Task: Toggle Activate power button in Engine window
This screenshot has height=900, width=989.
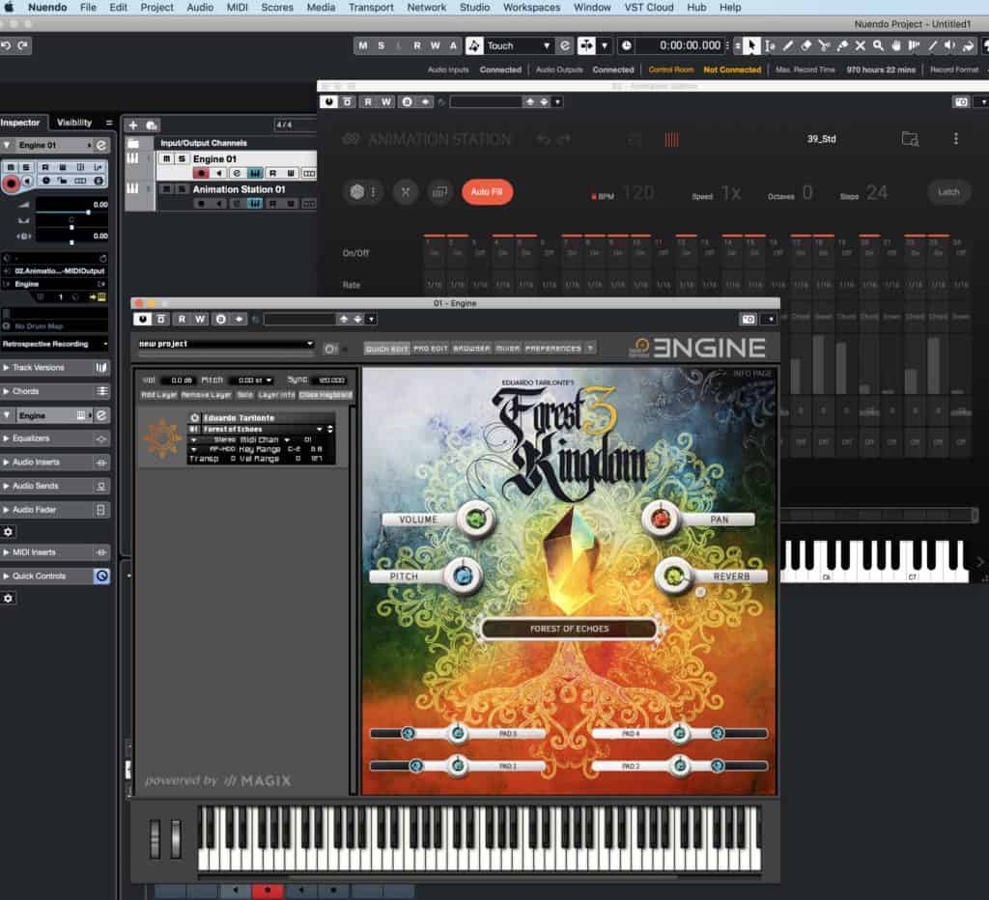Action: (143, 319)
